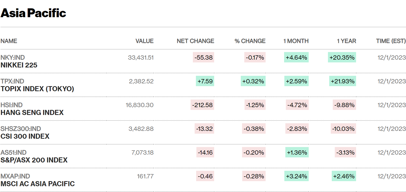The image size is (406, 192).
Task: Click Nikkei's +20.35% one-year green cell
Action: pos(342,57)
